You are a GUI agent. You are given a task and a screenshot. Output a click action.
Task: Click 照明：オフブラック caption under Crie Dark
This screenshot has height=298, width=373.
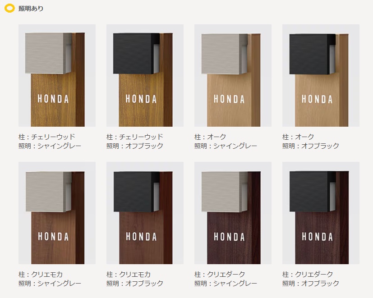tap(311, 284)
